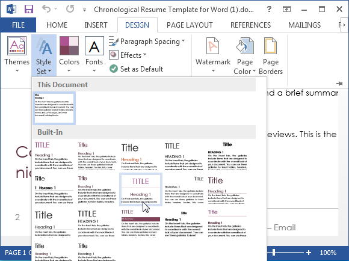Open Page Borders
Image resolution: width=349 pixels, height=261 pixels.
pos(271,55)
